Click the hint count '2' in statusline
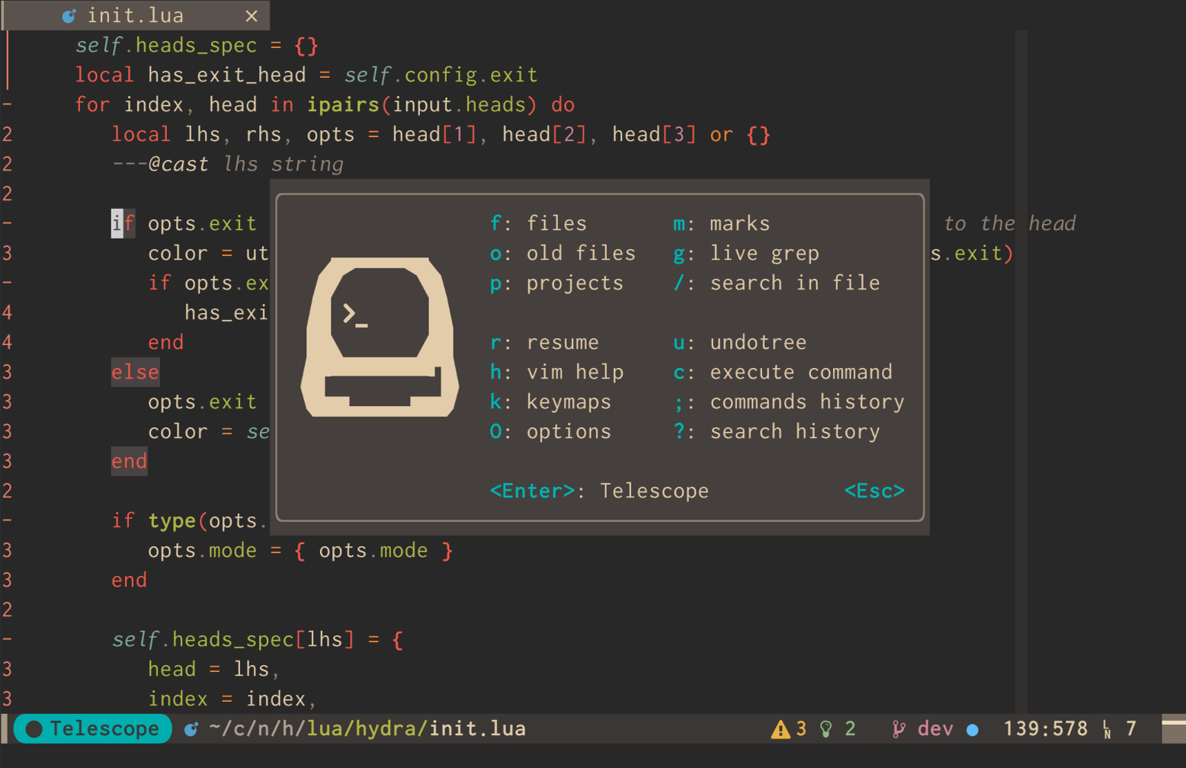Screen dimensions: 1186x768 (x=850, y=728)
